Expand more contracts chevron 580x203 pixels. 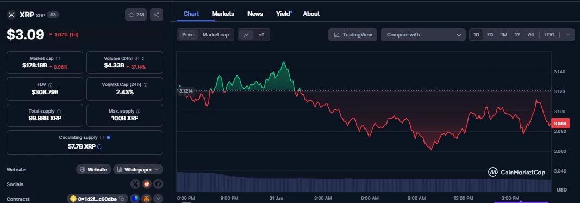click(158, 199)
